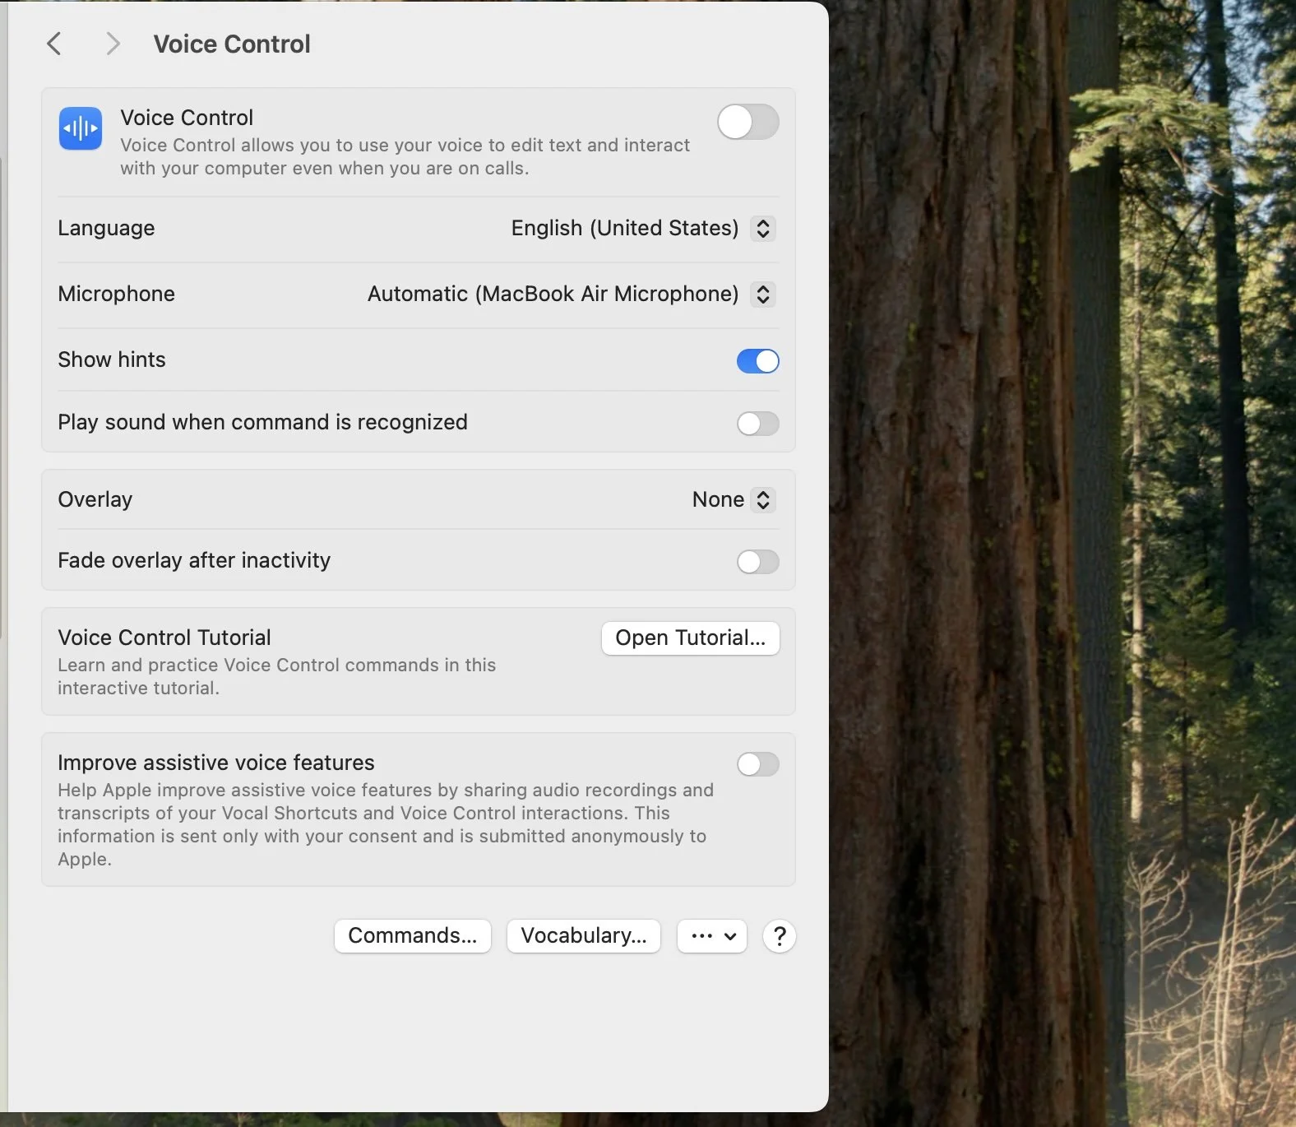Turn off the Show hints switch
Viewport: 1296px width, 1127px height.
coord(758,360)
